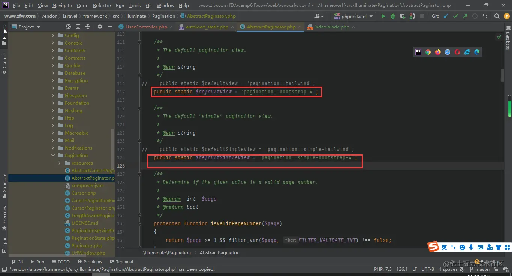
Task: Toggle the Commit side tool window
Action: 4,63
